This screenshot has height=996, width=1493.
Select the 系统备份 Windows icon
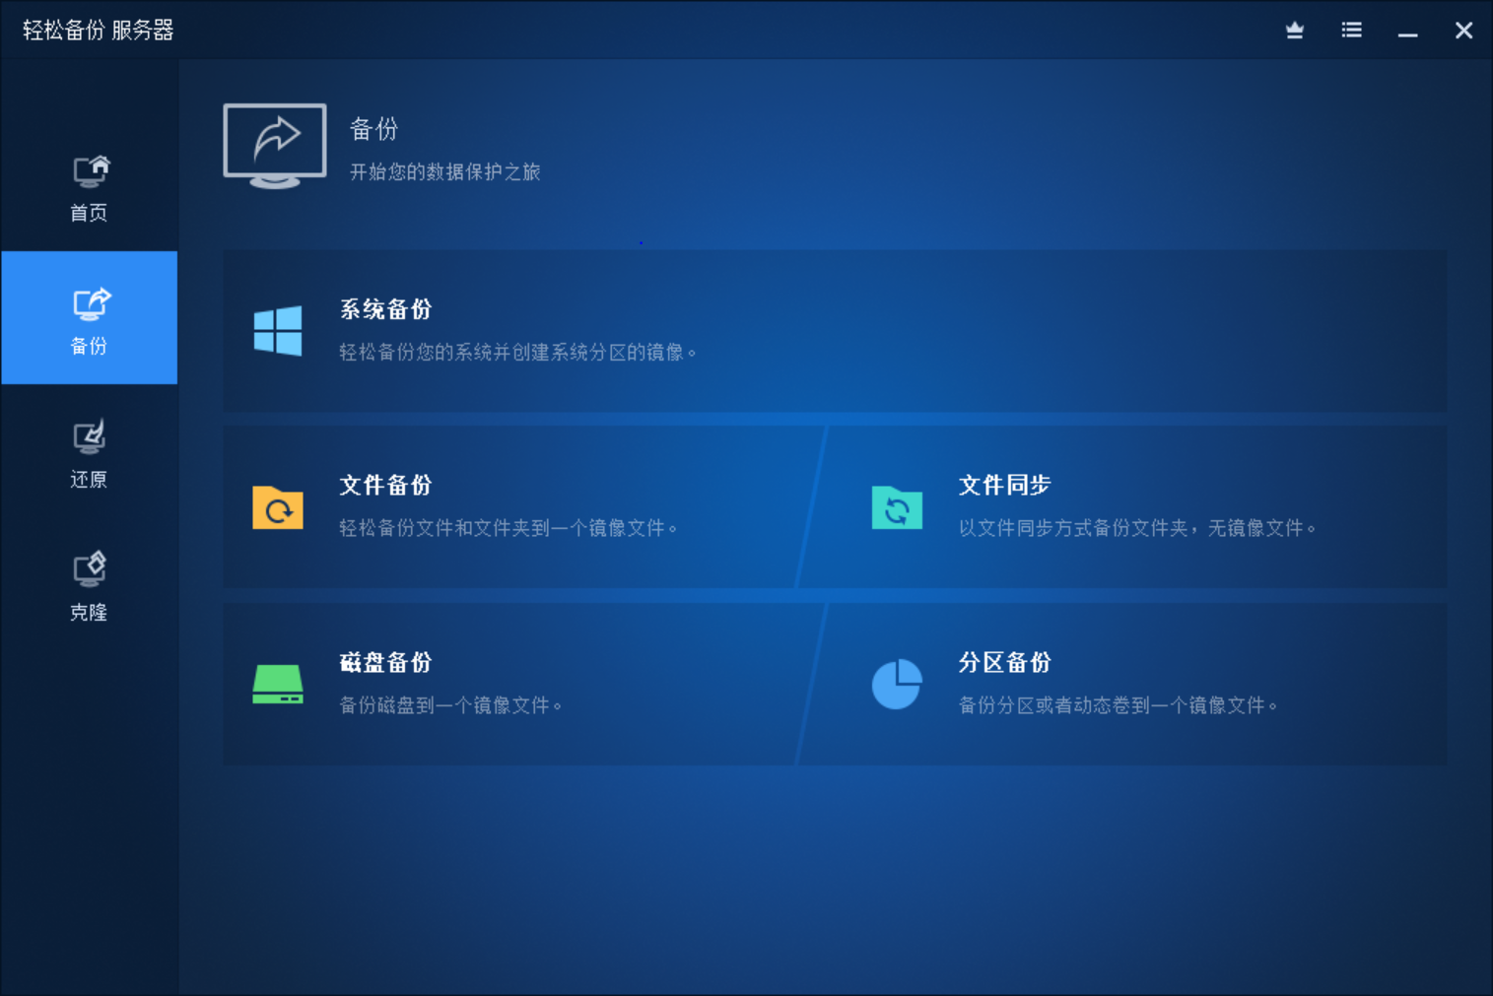(x=277, y=330)
